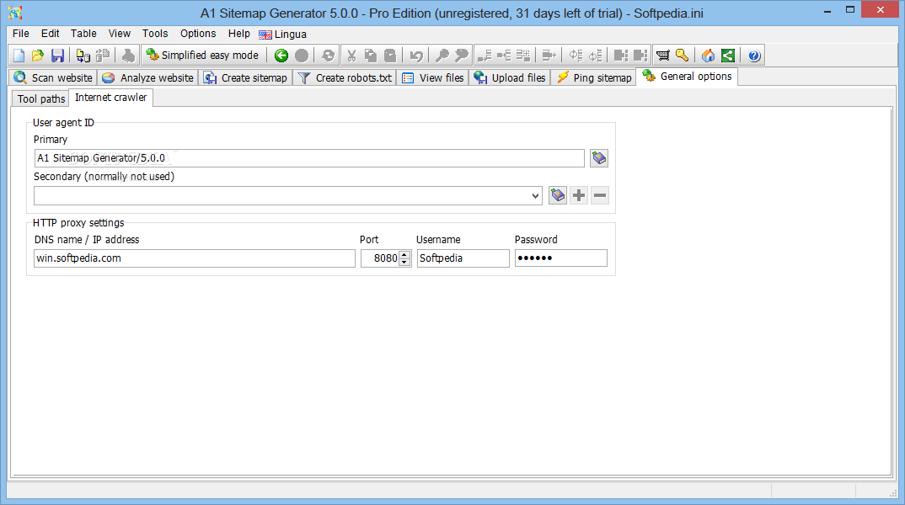The image size is (905, 505).
Task: Click the Port stepper arrows
Action: pyautogui.click(x=405, y=258)
